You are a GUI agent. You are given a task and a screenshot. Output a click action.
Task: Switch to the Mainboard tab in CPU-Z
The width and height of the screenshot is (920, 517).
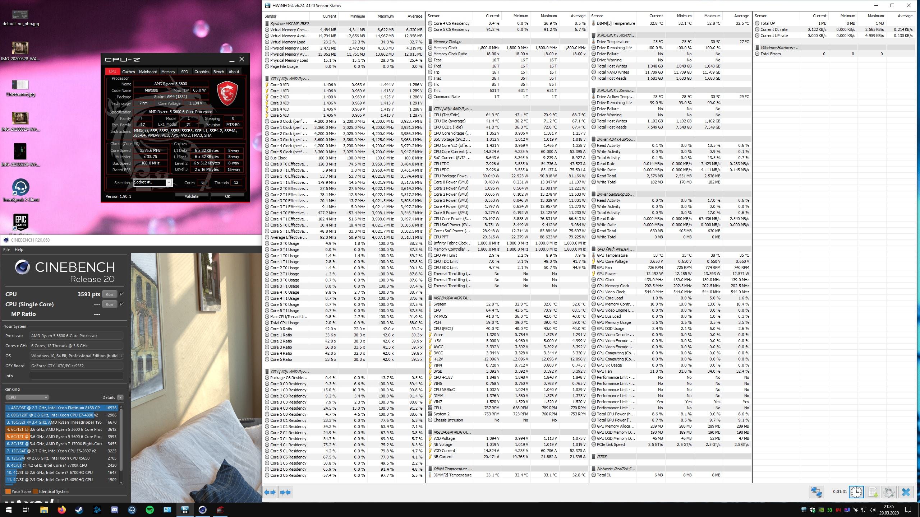[148, 72]
